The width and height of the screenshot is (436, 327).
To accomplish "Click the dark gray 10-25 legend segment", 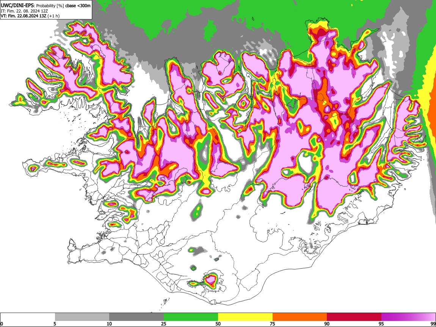I will [136, 317].
